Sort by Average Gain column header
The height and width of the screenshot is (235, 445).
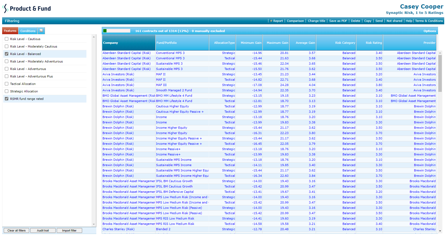pos(303,43)
